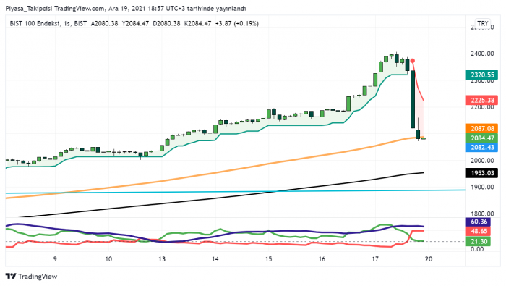Screen dimensions: 506x286
Task: Click the large dark sell-off candle
Action: pos(413,99)
